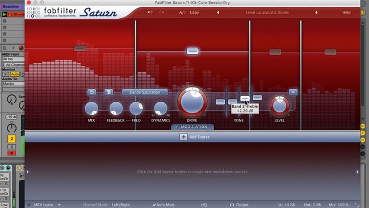Toggle the band power button

(91, 92)
